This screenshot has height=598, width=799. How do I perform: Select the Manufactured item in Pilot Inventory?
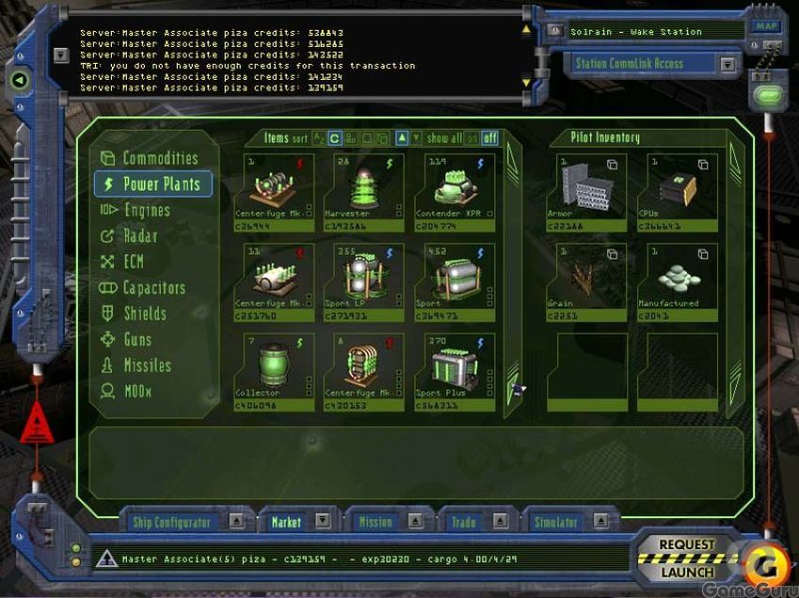click(x=678, y=283)
